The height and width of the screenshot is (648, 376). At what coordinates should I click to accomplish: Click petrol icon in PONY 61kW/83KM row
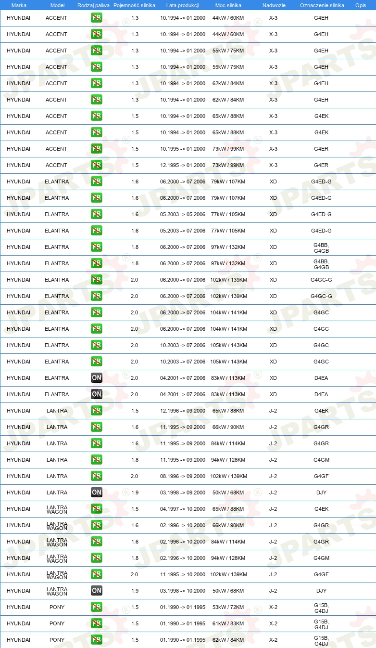(x=97, y=623)
